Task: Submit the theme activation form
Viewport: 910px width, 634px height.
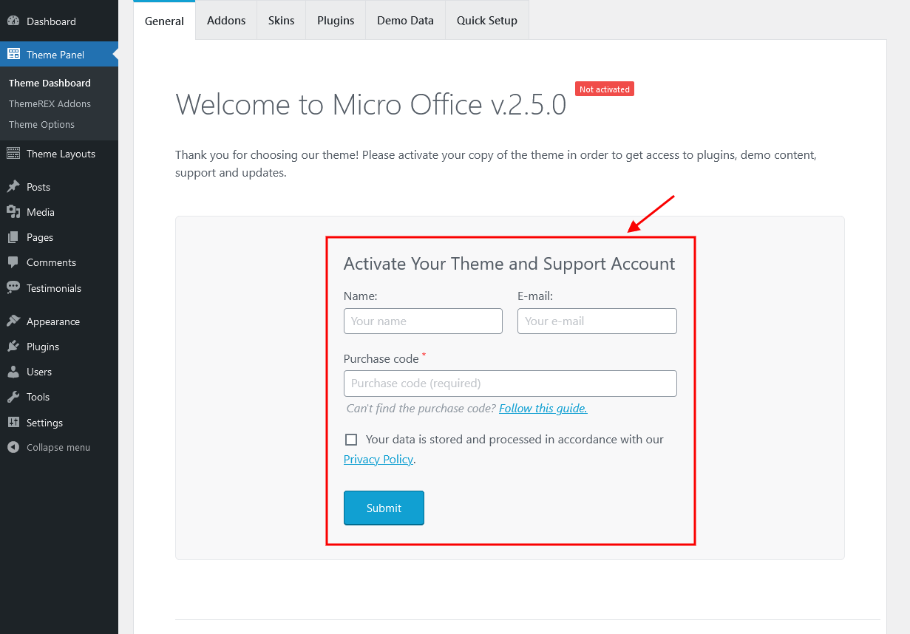Action: (x=384, y=508)
